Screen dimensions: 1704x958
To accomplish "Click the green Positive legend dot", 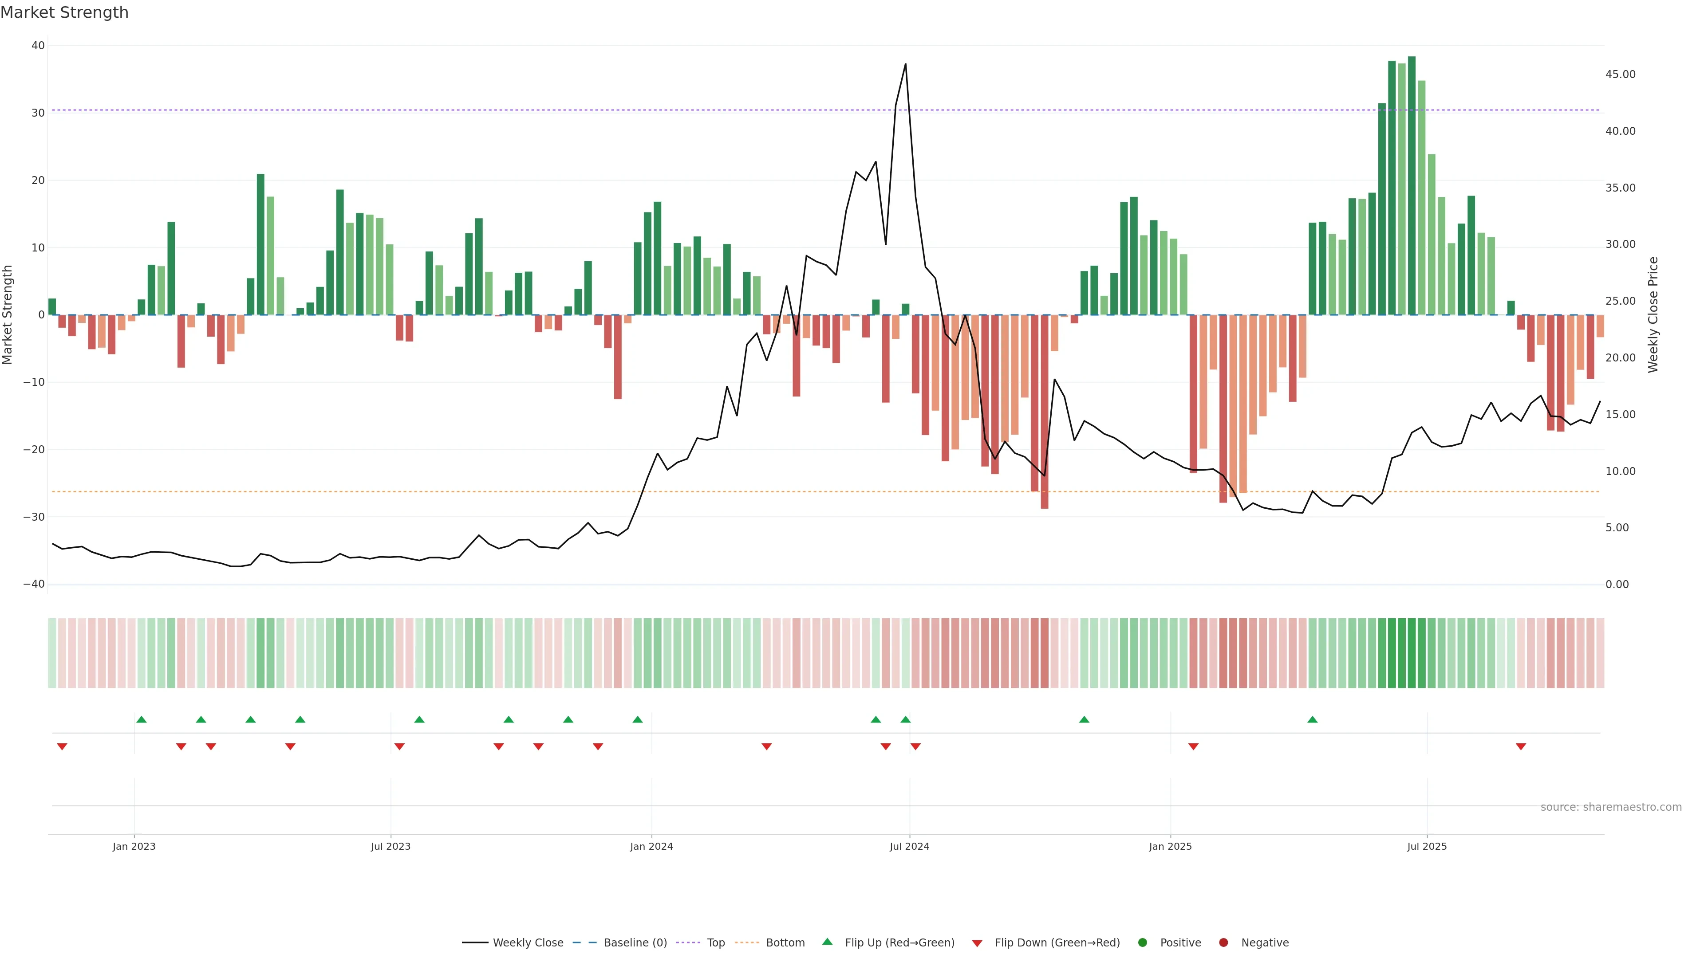I will 1142,943.
